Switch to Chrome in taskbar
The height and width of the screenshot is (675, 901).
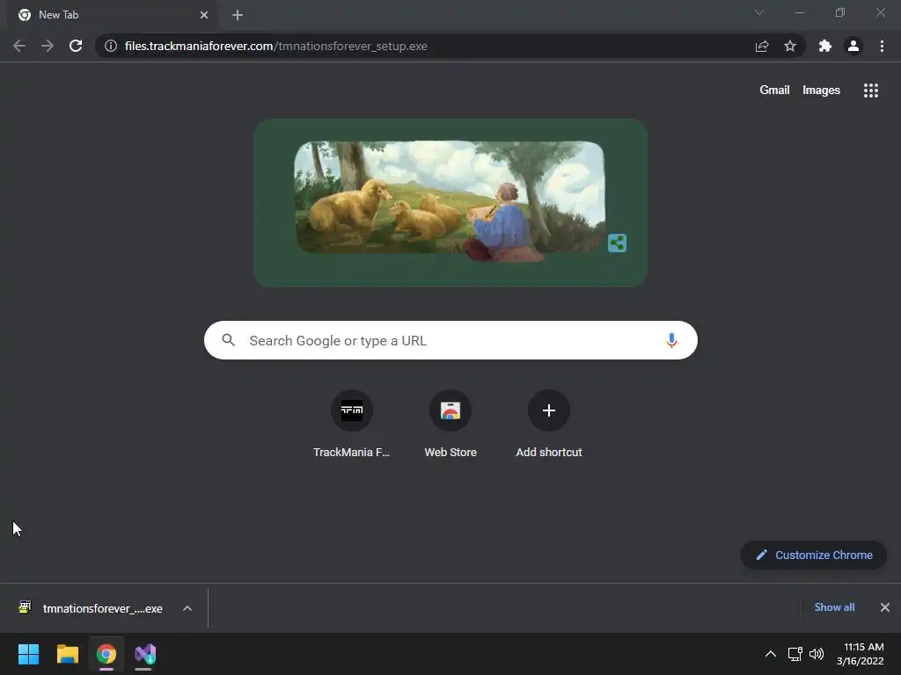106,654
